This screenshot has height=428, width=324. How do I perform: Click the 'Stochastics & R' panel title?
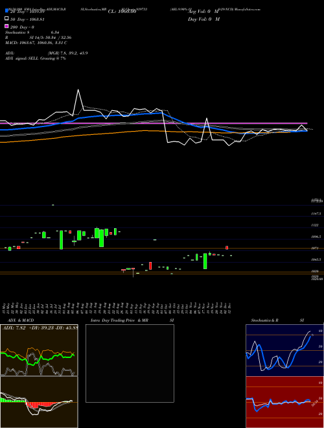264,320
